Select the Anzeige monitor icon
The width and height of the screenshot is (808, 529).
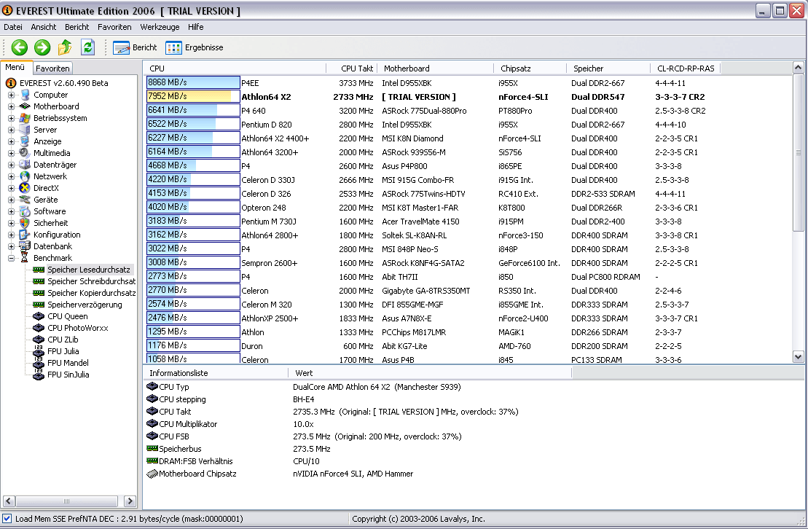(x=25, y=141)
